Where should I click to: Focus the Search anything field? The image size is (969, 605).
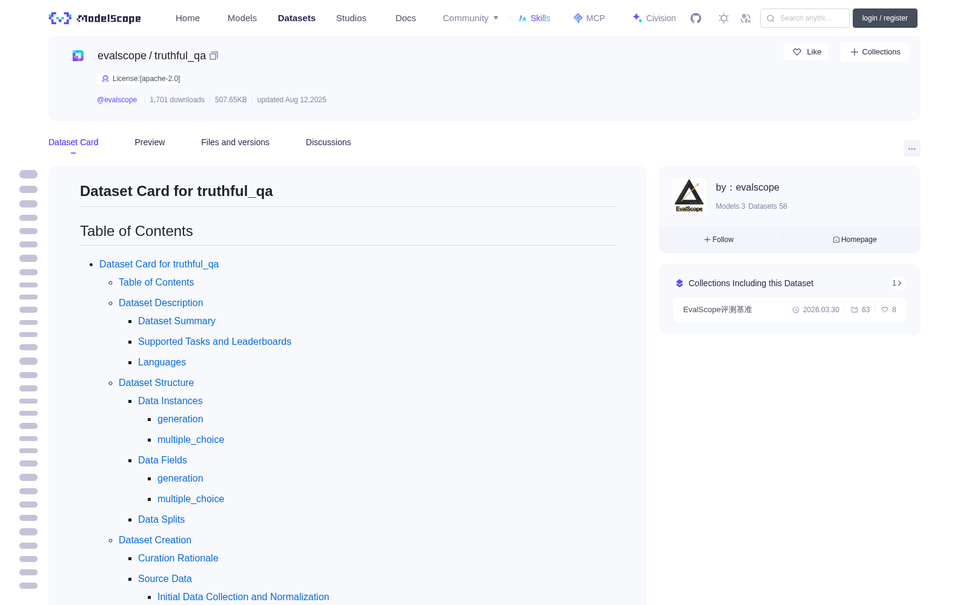pyautogui.click(x=805, y=18)
